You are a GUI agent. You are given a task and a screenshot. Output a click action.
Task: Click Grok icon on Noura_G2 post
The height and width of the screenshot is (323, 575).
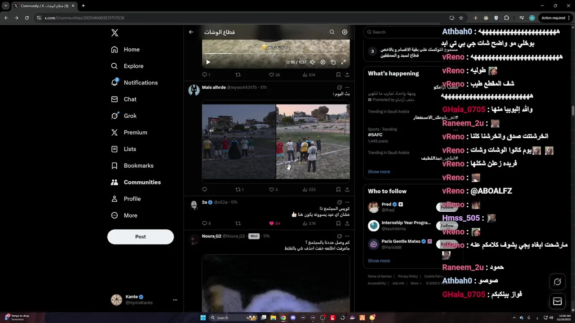[x=339, y=236]
